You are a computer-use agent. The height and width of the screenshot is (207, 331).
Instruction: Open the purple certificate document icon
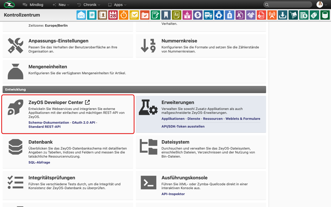pyautogui.click(x=240, y=15)
